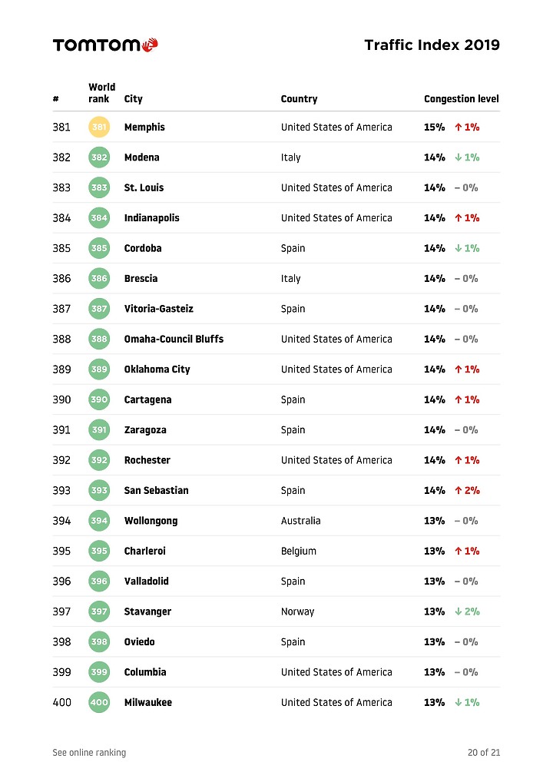Image resolution: width=553 pixels, height=782 pixels.
Task: Select the Congestion level column header
Action: pyautogui.click(x=462, y=99)
